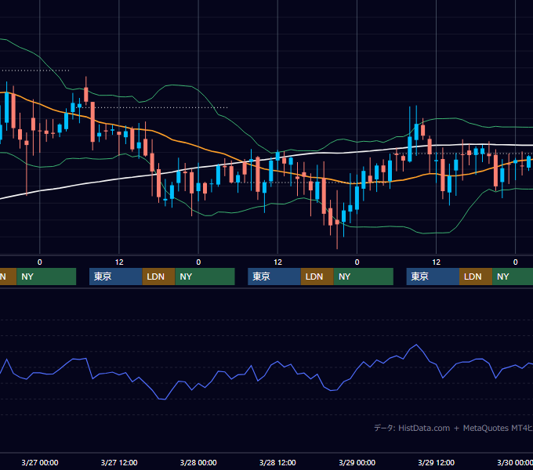Select the LDN session block on 3/29
The height and width of the screenshot is (470, 533).
tap(476, 277)
